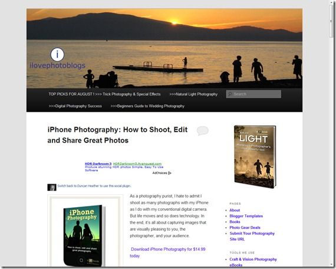
Task: Open the About page link
Action: point(235,210)
